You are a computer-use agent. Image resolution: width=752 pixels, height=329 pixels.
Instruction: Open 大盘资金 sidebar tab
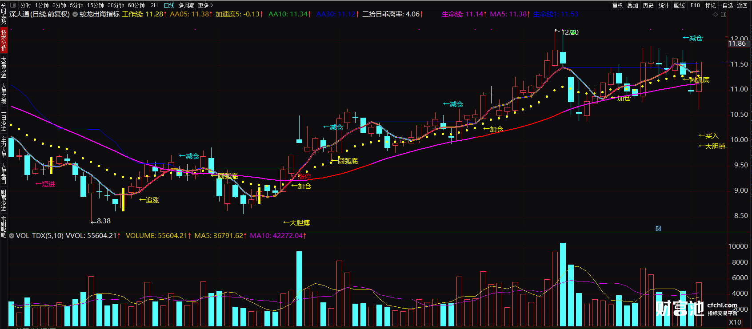coord(4,67)
